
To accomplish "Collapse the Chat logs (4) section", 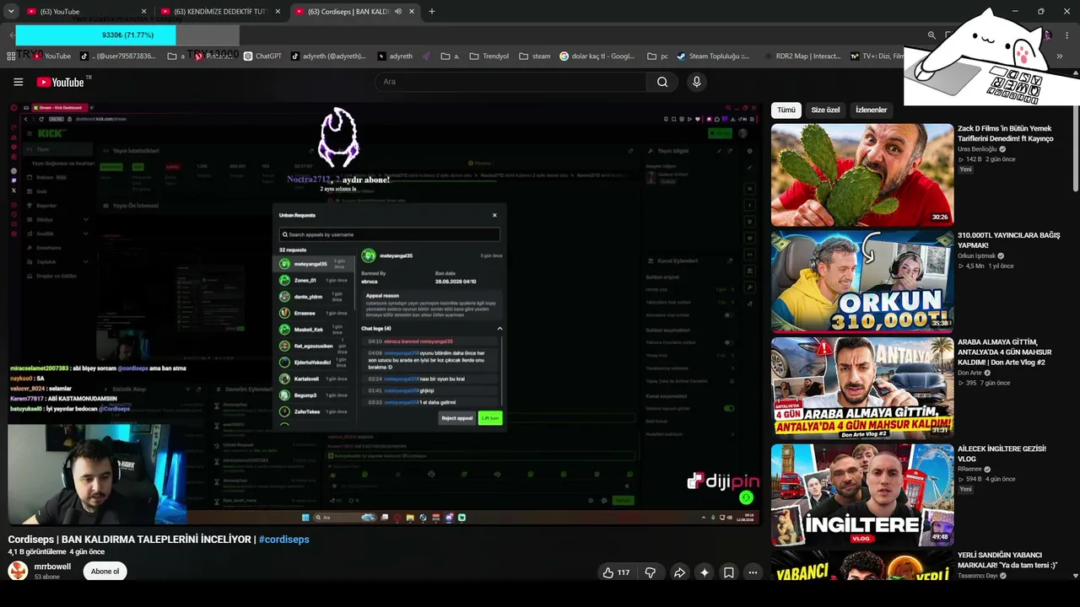I will (499, 328).
